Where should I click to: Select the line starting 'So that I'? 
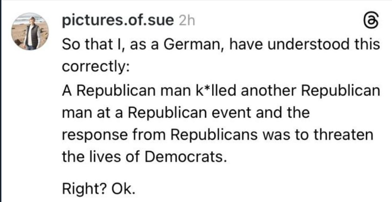(x=221, y=45)
